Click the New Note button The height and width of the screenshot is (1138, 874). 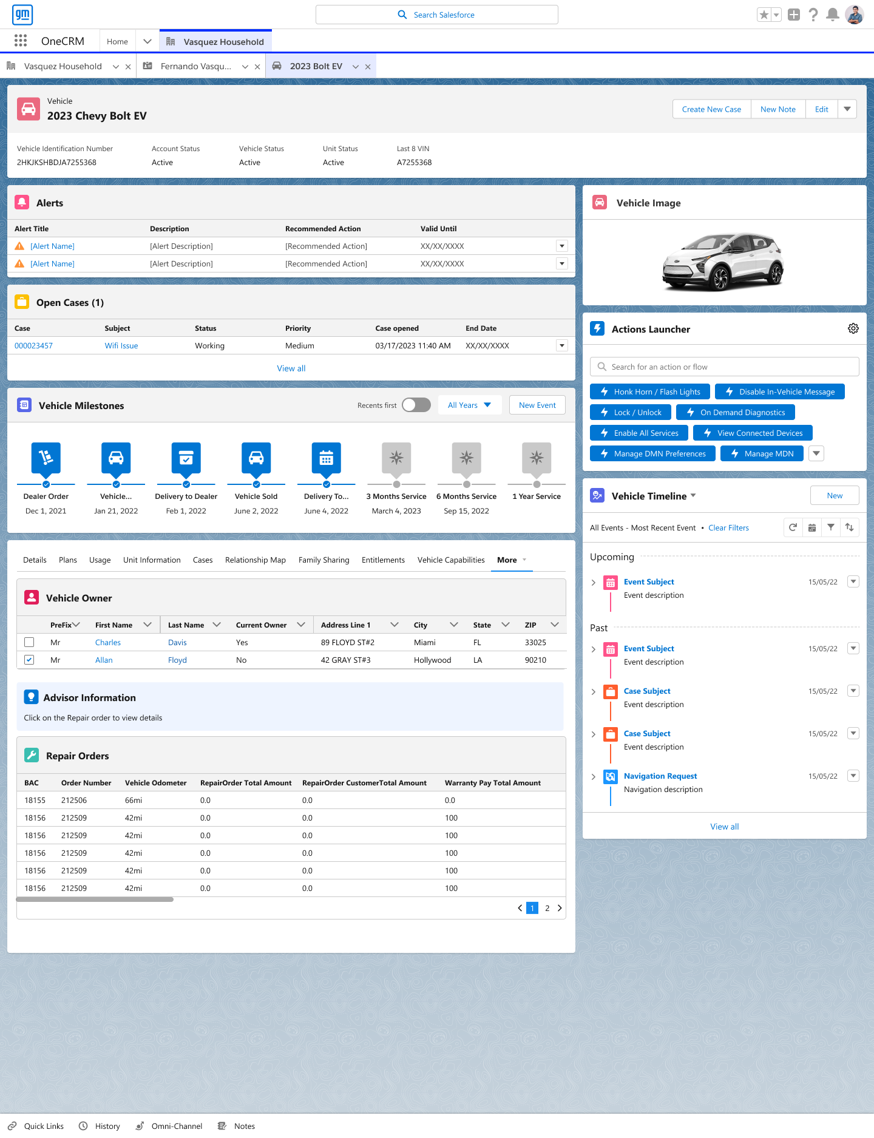778,109
